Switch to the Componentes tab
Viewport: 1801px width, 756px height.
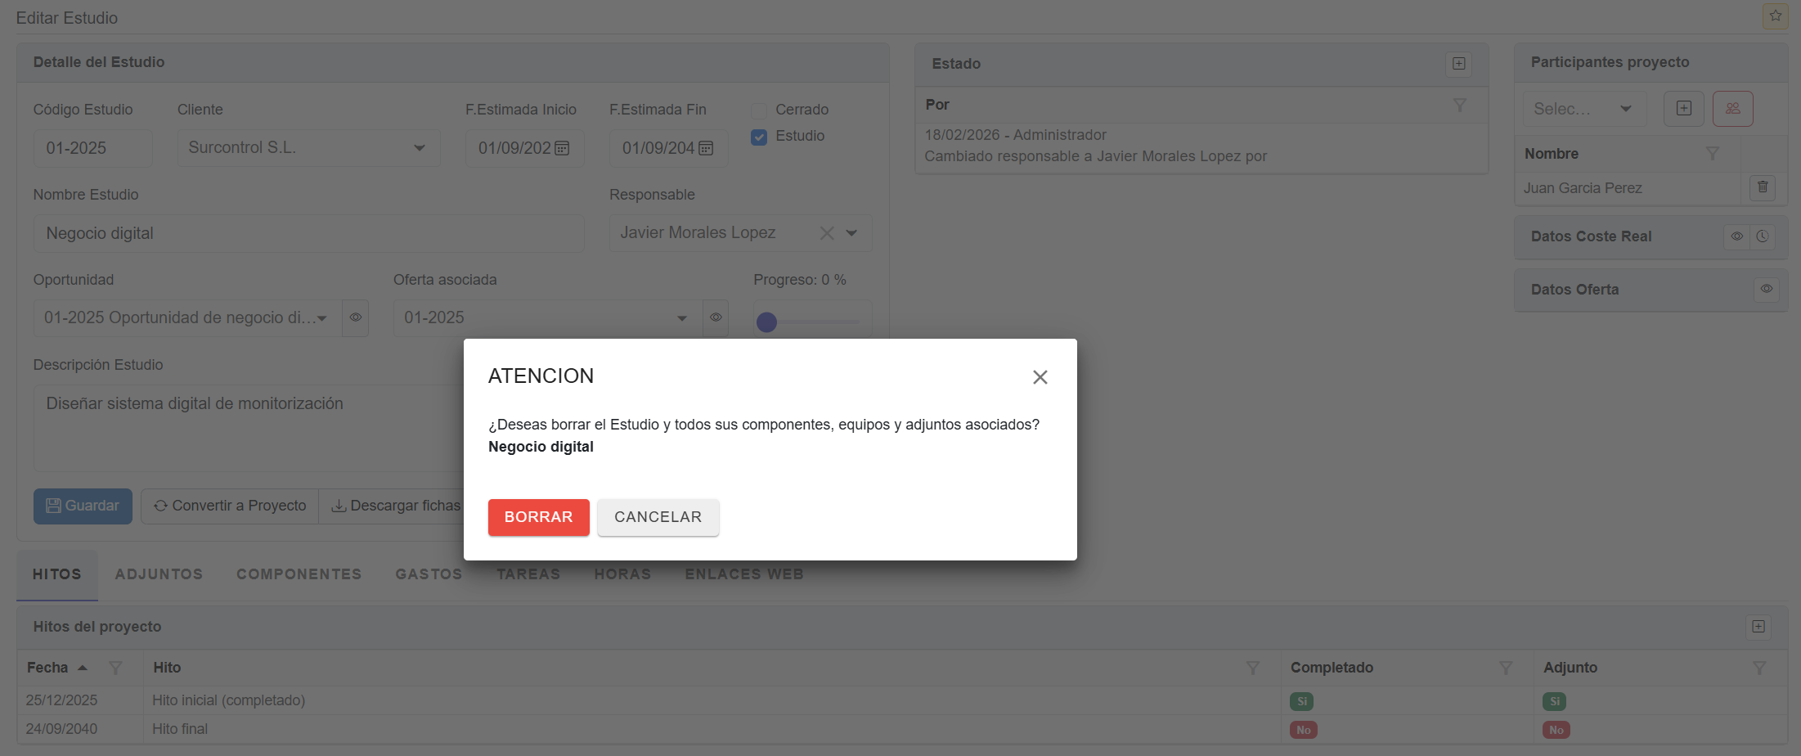pos(299,574)
